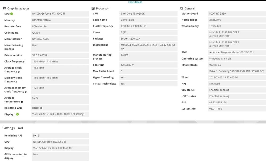Click the NZXT N7 Z490 motherboard value
Viewport: 266px width, 163px height.
(237, 14)
